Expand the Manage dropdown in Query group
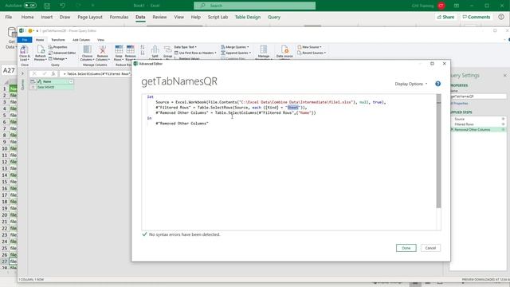510x287 pixels. 58,59
